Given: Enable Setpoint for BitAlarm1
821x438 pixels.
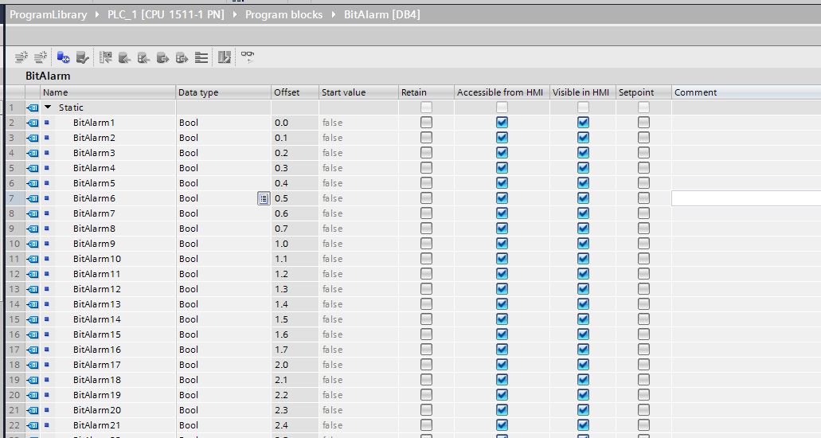Looking at the screenshot, I should (x=643, y=123).
